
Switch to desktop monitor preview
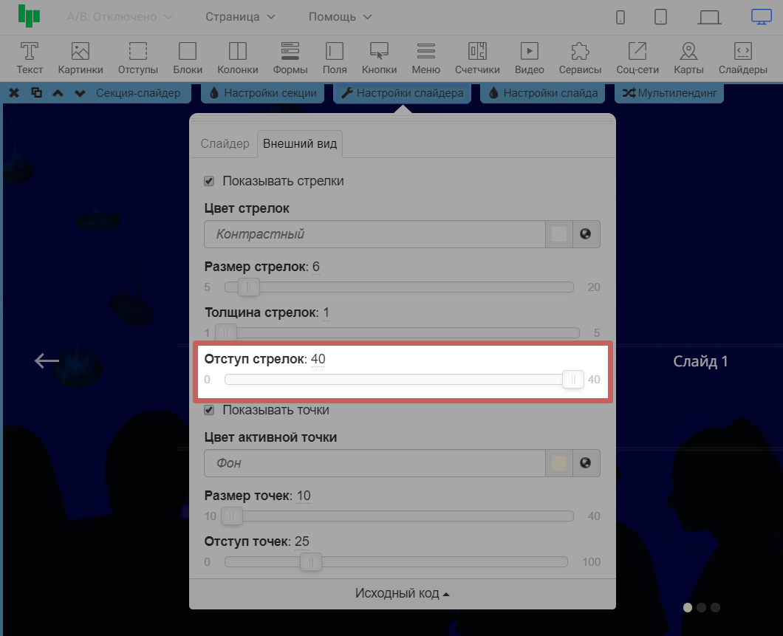coord(761,17)
